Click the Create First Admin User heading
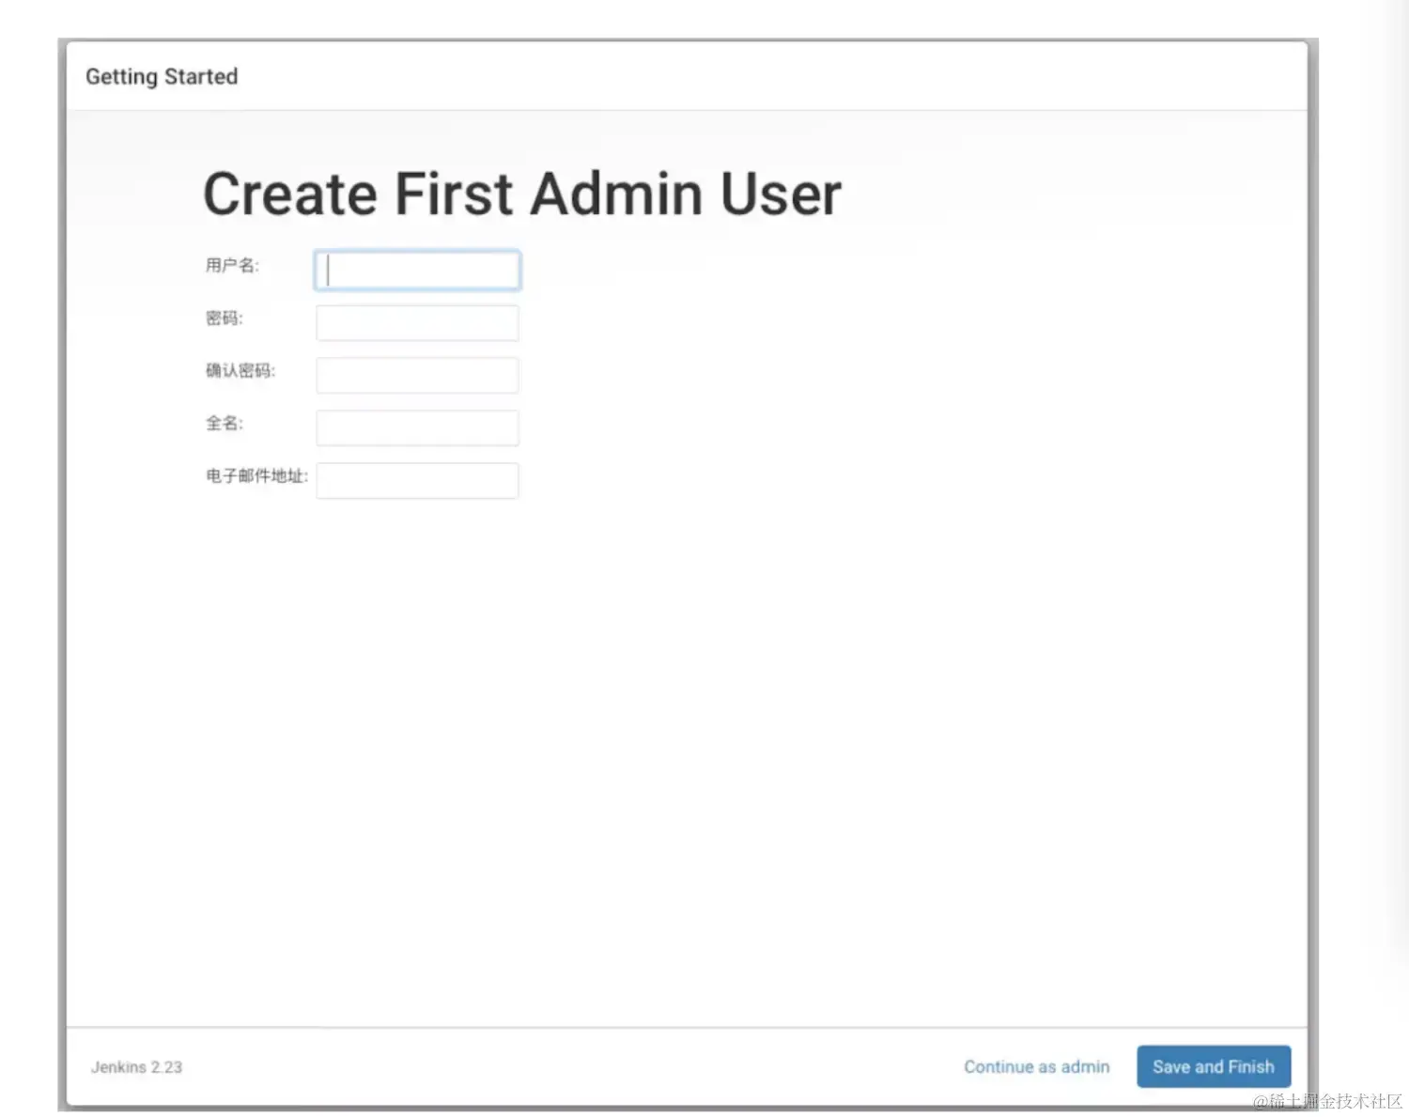Viewport: 1409px width, 1117px height. (522, 194)
